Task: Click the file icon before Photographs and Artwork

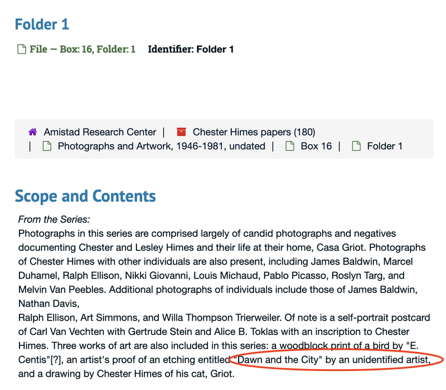Action: [47, 146]
